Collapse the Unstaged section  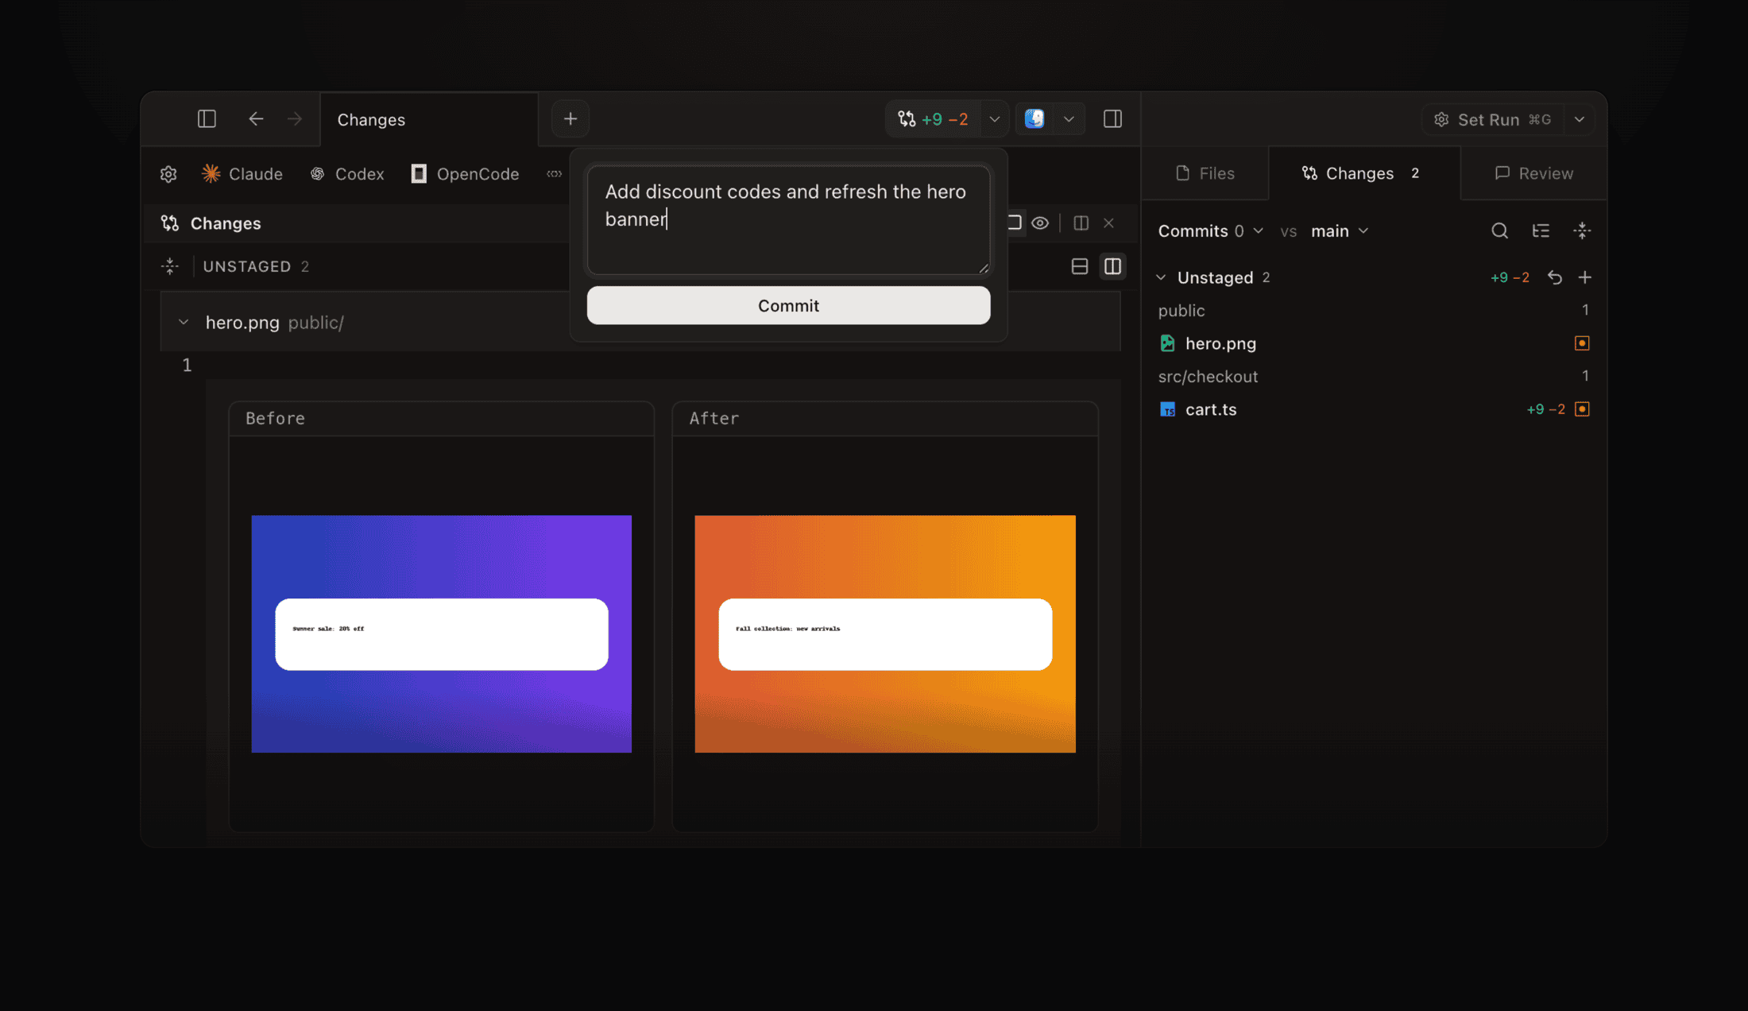click(x=1161, y=277)
